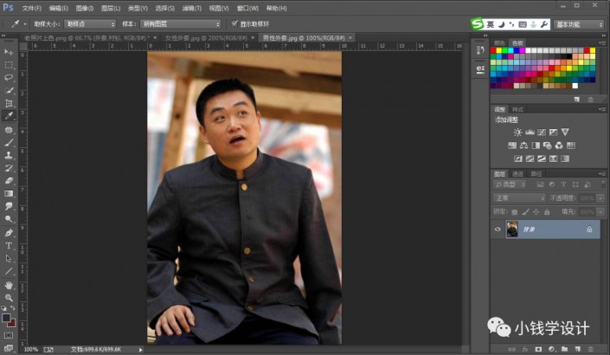Enable the 显示取样环 checkbox
This screenshot has width=610, height=355.
coord(234,24)
